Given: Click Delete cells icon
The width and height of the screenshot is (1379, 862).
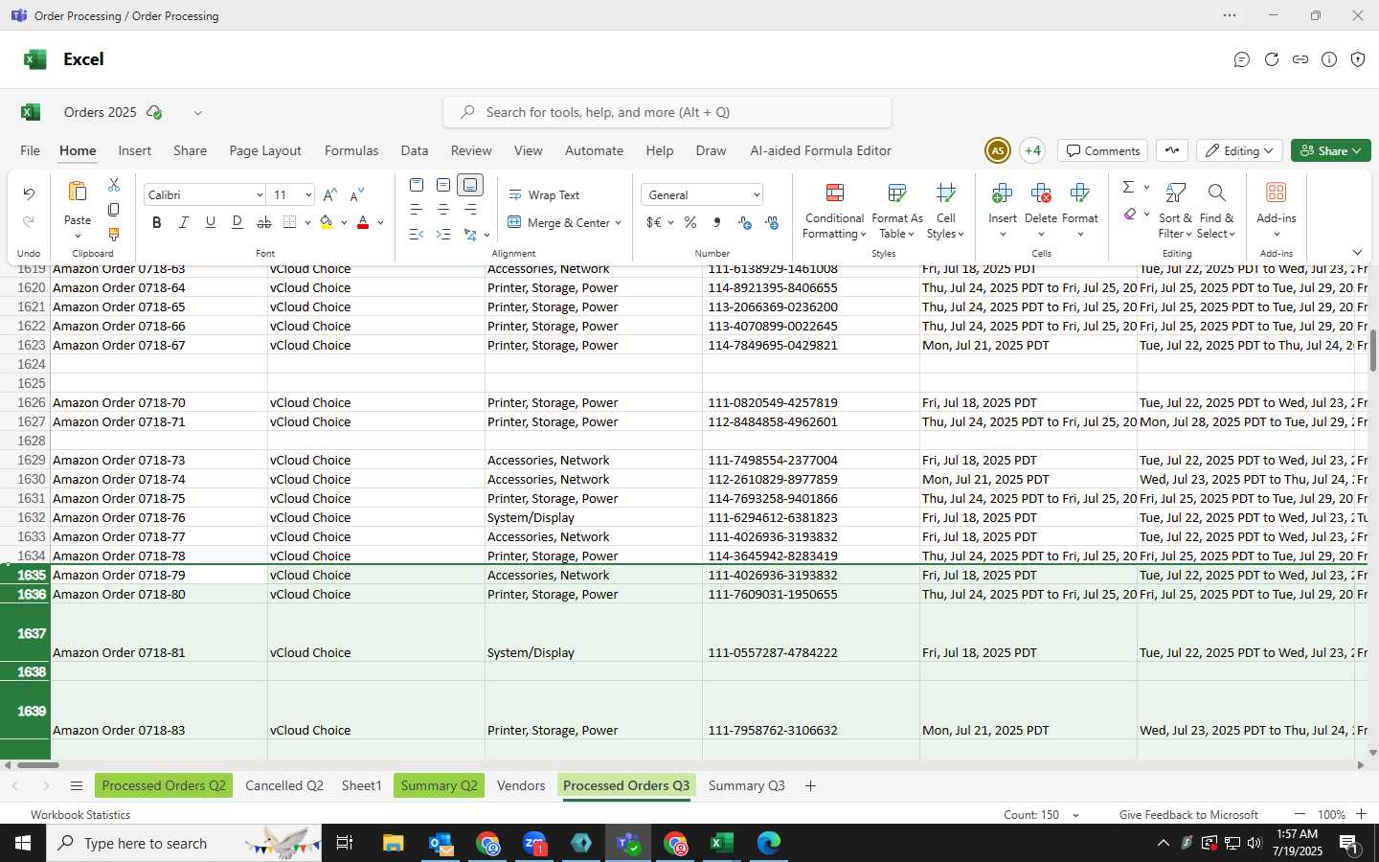Looking at the screenshot, I should pos(1041,193).
